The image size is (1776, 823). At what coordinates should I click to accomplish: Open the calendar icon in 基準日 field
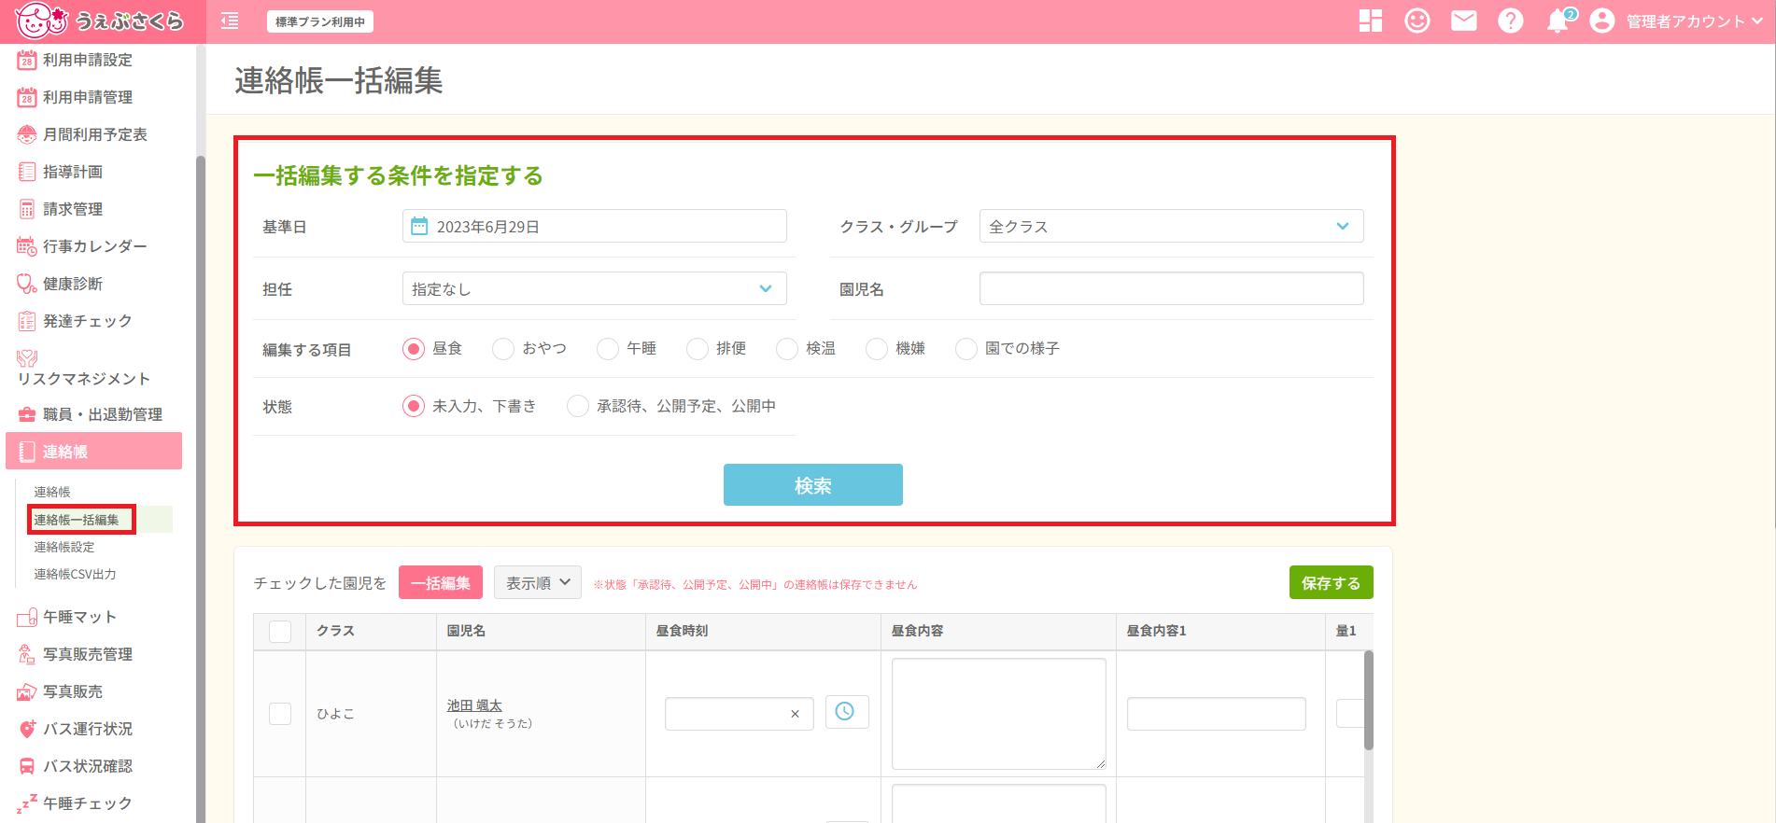[420, 227]
